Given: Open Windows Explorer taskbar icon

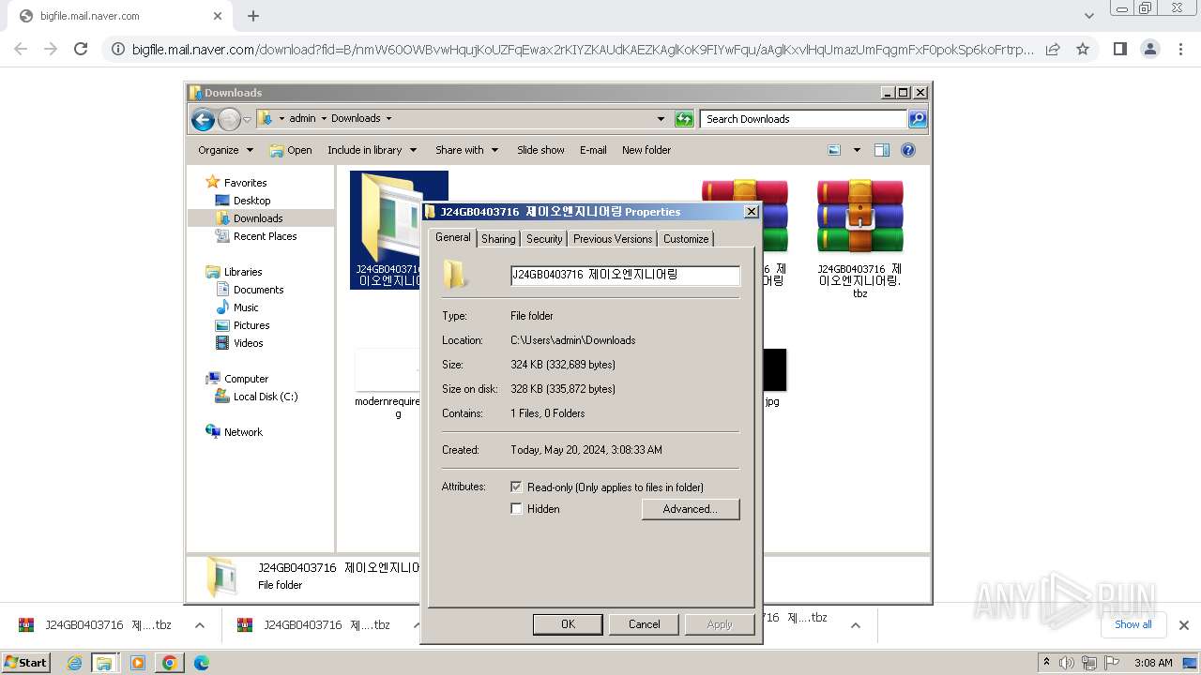Looking at the screenshot, I should [104, 663].
